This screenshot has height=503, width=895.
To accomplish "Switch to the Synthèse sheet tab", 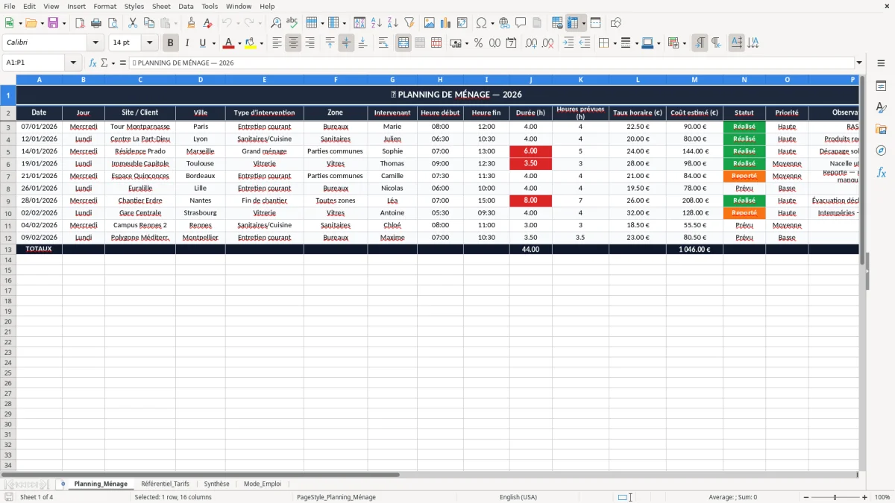I will point(217,484).
